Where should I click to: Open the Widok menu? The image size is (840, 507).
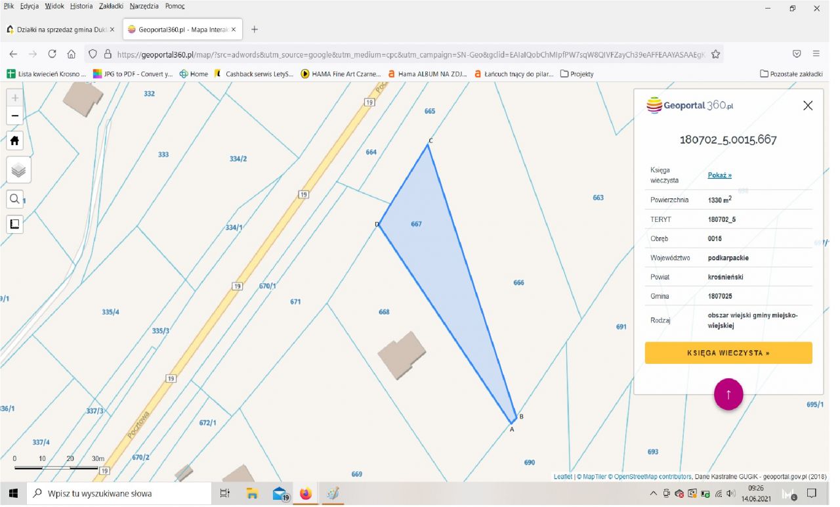54,6
